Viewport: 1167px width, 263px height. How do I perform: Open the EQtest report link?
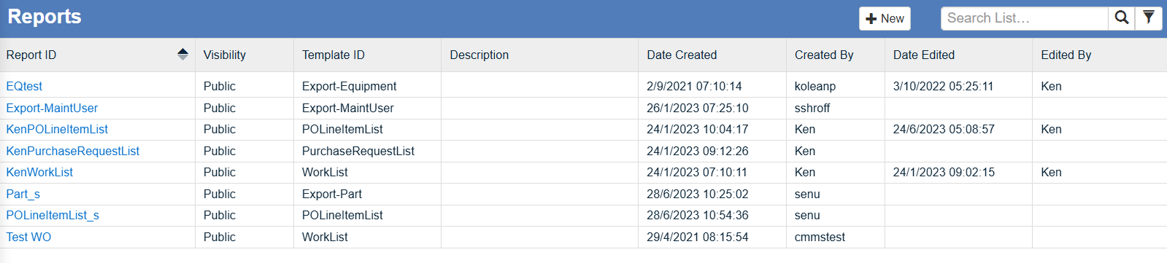(24, 86)
